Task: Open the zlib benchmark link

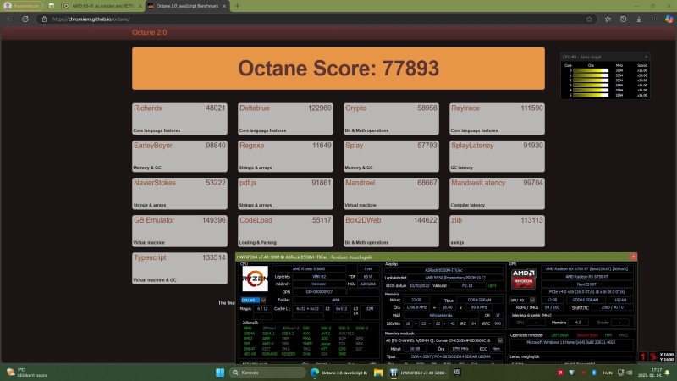Action: pos(456,220)
